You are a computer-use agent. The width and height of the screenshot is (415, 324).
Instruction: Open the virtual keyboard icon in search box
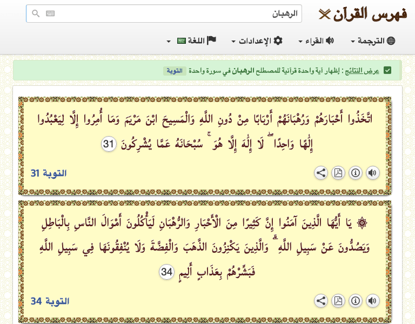point(50,13)
